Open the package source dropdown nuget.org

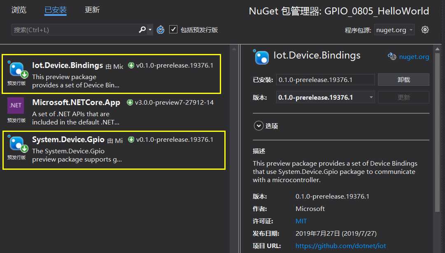[394, 30]
